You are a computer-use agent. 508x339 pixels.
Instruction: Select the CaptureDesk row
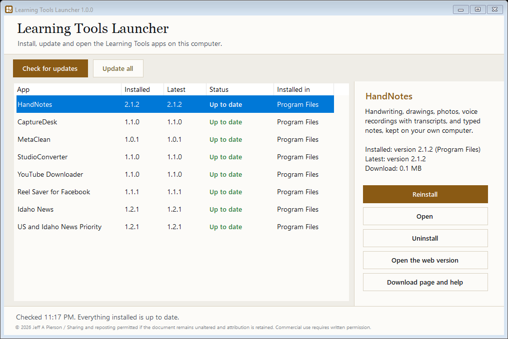coord(175,122)
